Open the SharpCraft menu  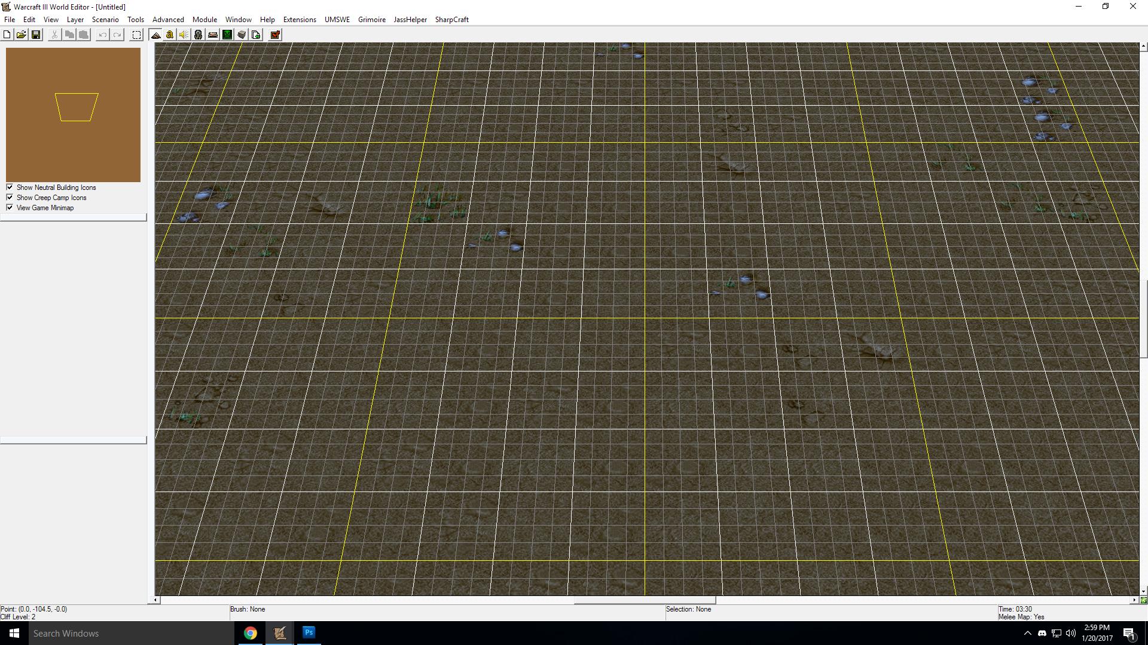pyautogui.click(x=452, y=19)
